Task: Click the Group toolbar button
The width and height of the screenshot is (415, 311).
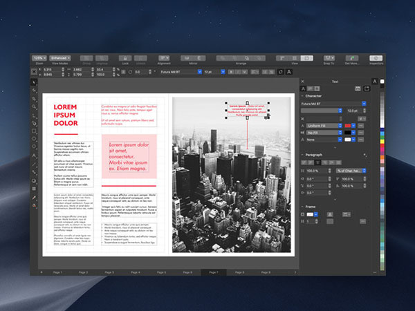Action: pos(86,58)
